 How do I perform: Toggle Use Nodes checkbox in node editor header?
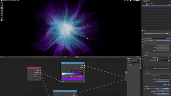pos(21,57)
